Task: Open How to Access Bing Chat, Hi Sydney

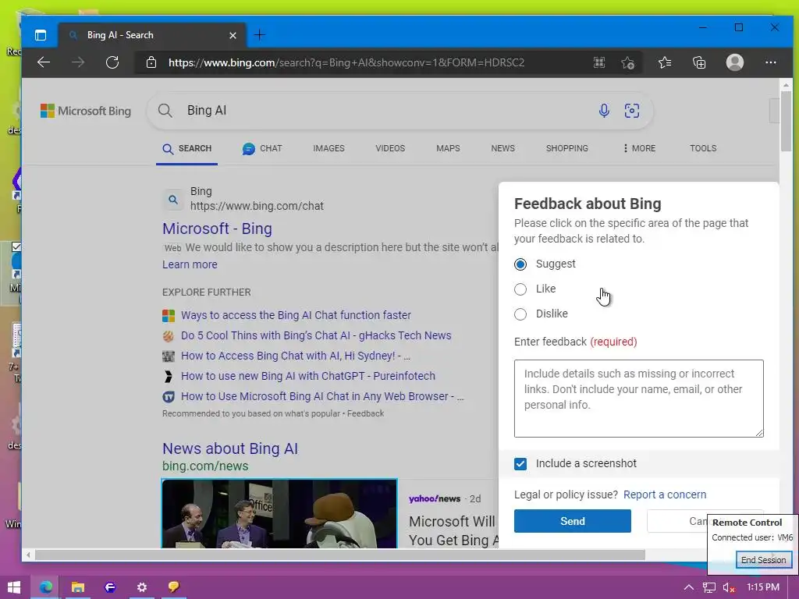Action: click(x=296, y=356)
